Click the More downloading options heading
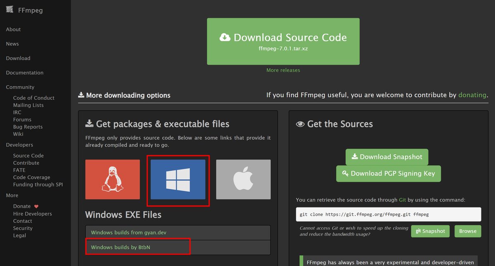The width and height of the screenshot is (495, 266). click(x=124, y=95)
